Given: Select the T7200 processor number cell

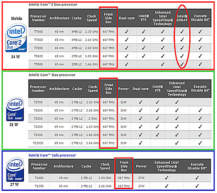Looking at the screenshot, I should [38, 48].
